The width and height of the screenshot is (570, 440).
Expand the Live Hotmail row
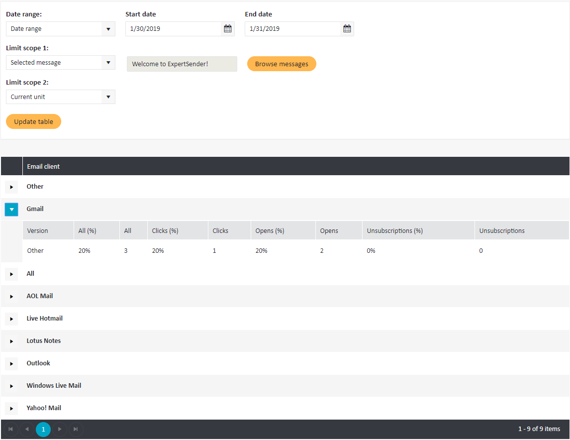11,319
